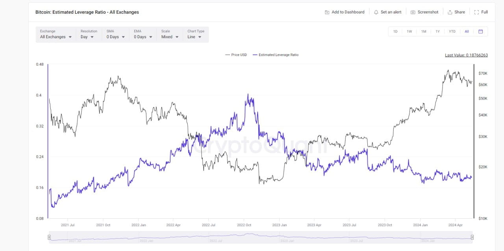Switch to the 1Y range
Screen dimensions: 504x251
pyautogui.click(x=437, y=31)
